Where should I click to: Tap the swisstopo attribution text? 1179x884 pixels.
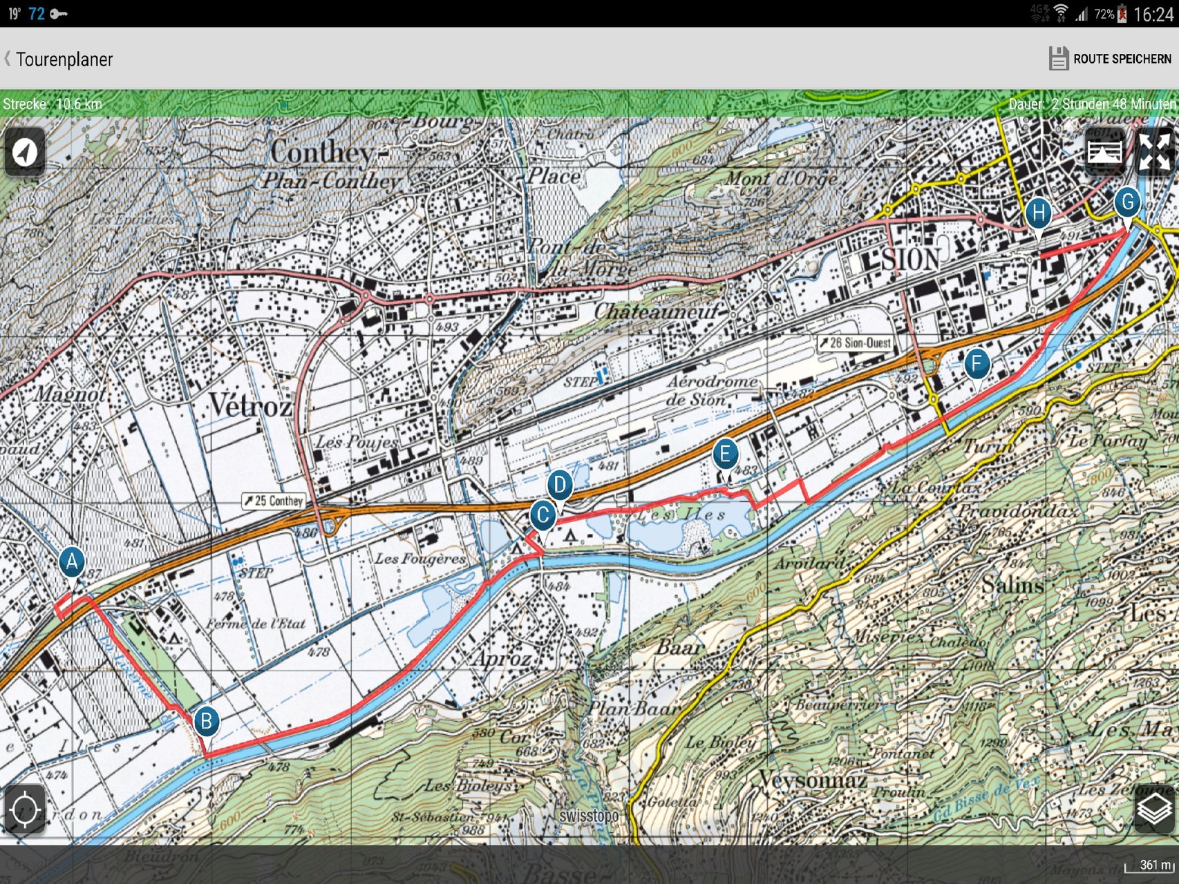pyautogui.click(x=589, y=816)
